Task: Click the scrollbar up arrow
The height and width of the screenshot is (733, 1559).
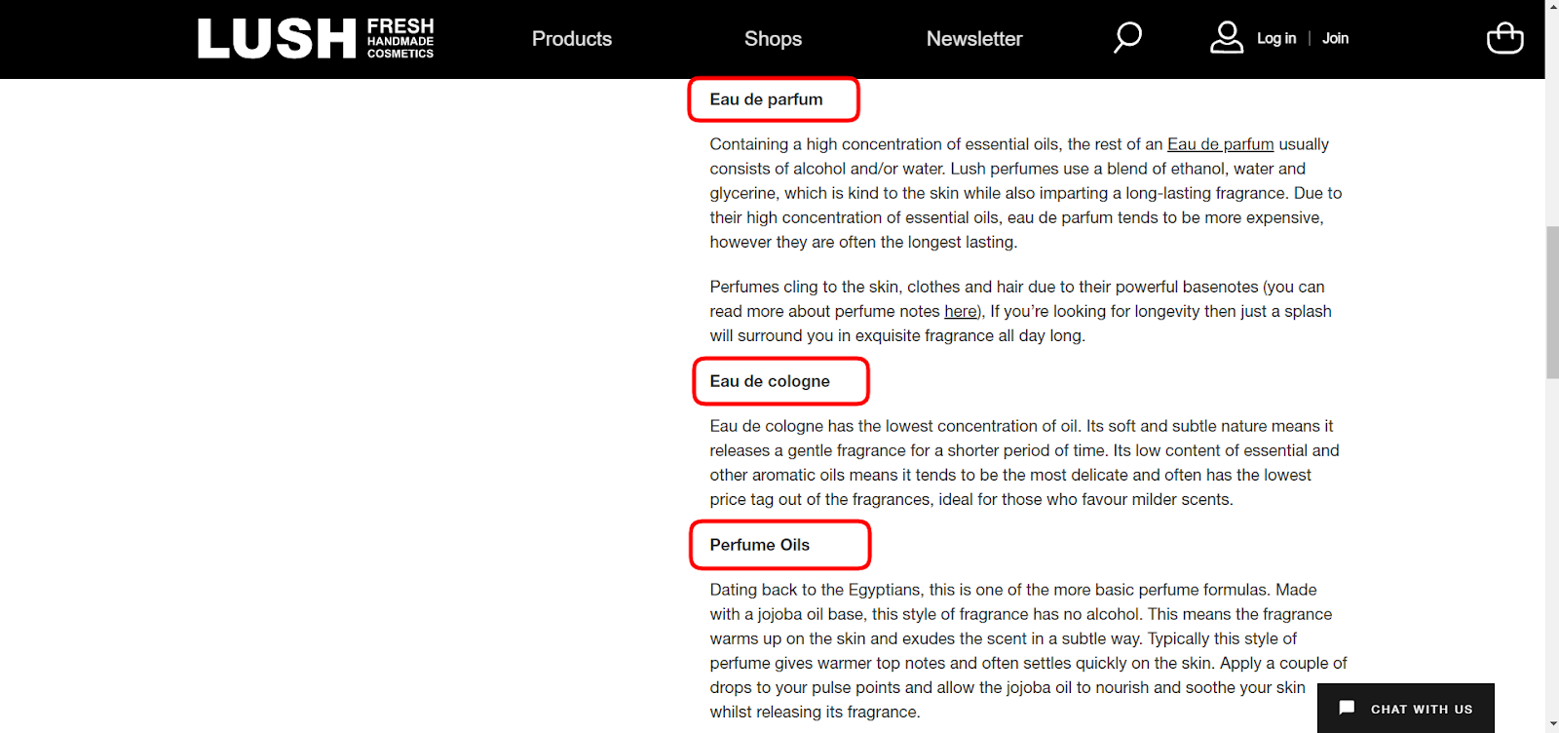Action: click(x=1552, y=7)
